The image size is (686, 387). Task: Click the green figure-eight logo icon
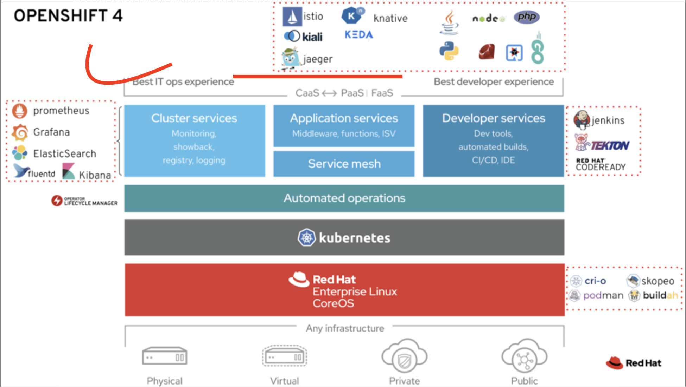pyautogui.click(x=538, y=52)
